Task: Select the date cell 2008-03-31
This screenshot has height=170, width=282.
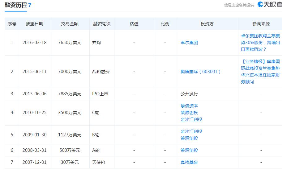Action: (34, 150)
